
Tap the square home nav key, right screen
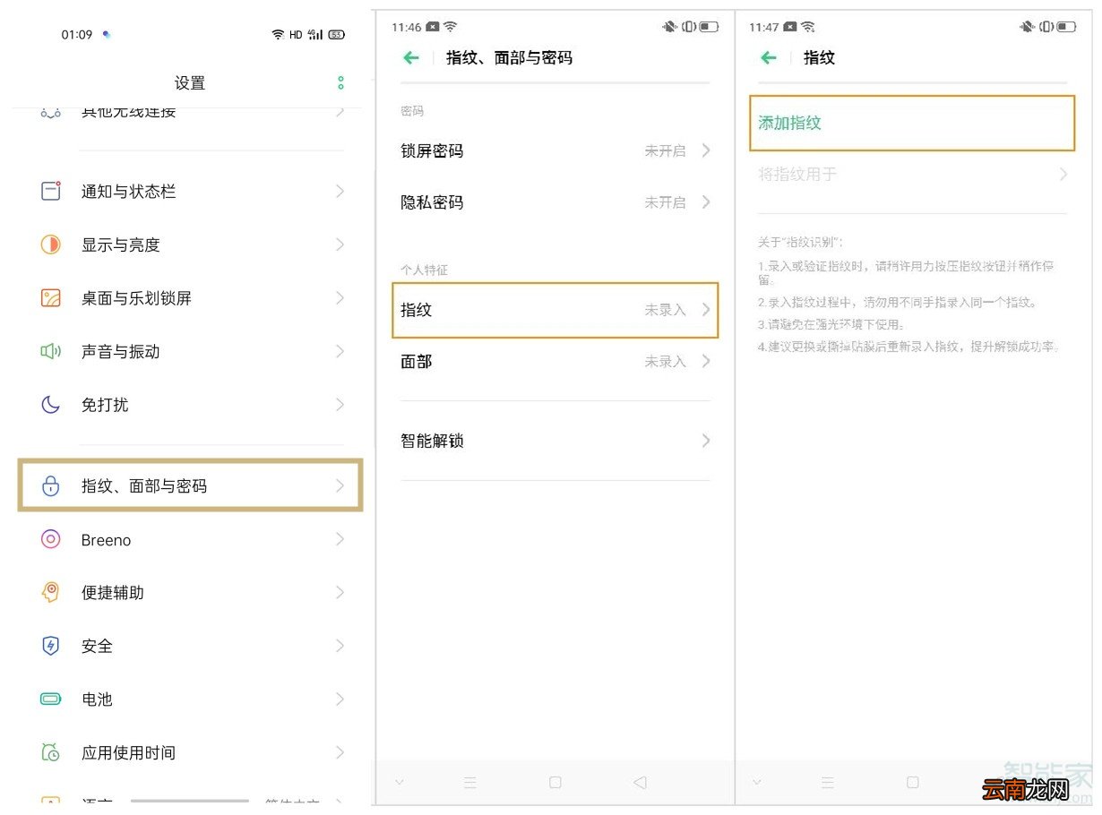point(912,782)
